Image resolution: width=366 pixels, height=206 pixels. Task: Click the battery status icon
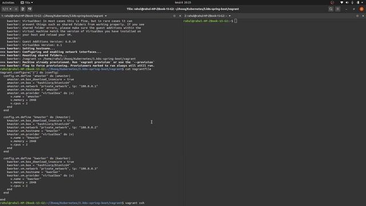point(358,2)
